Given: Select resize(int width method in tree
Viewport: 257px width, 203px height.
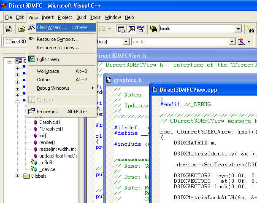Looking at the screenshot, I should tap(57, 149).
